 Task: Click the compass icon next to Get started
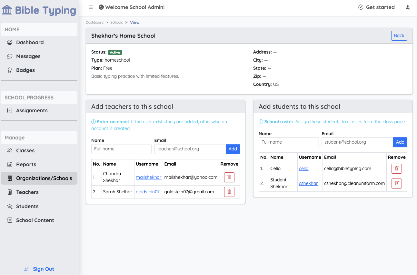click(361, 7)
